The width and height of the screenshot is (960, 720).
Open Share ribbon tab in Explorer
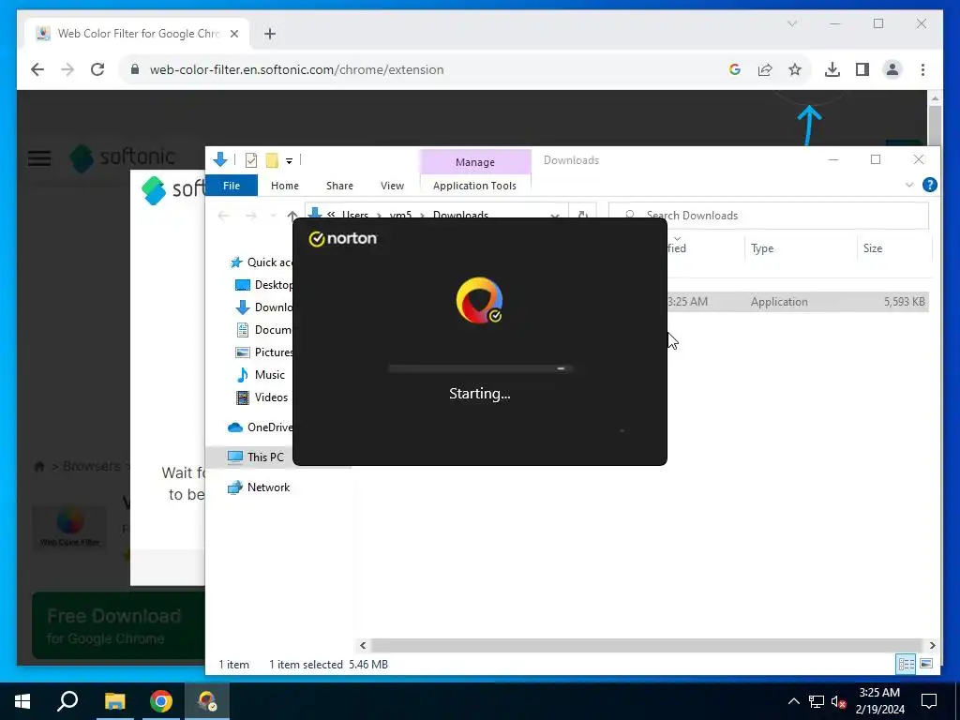click(x=339, y=186)
